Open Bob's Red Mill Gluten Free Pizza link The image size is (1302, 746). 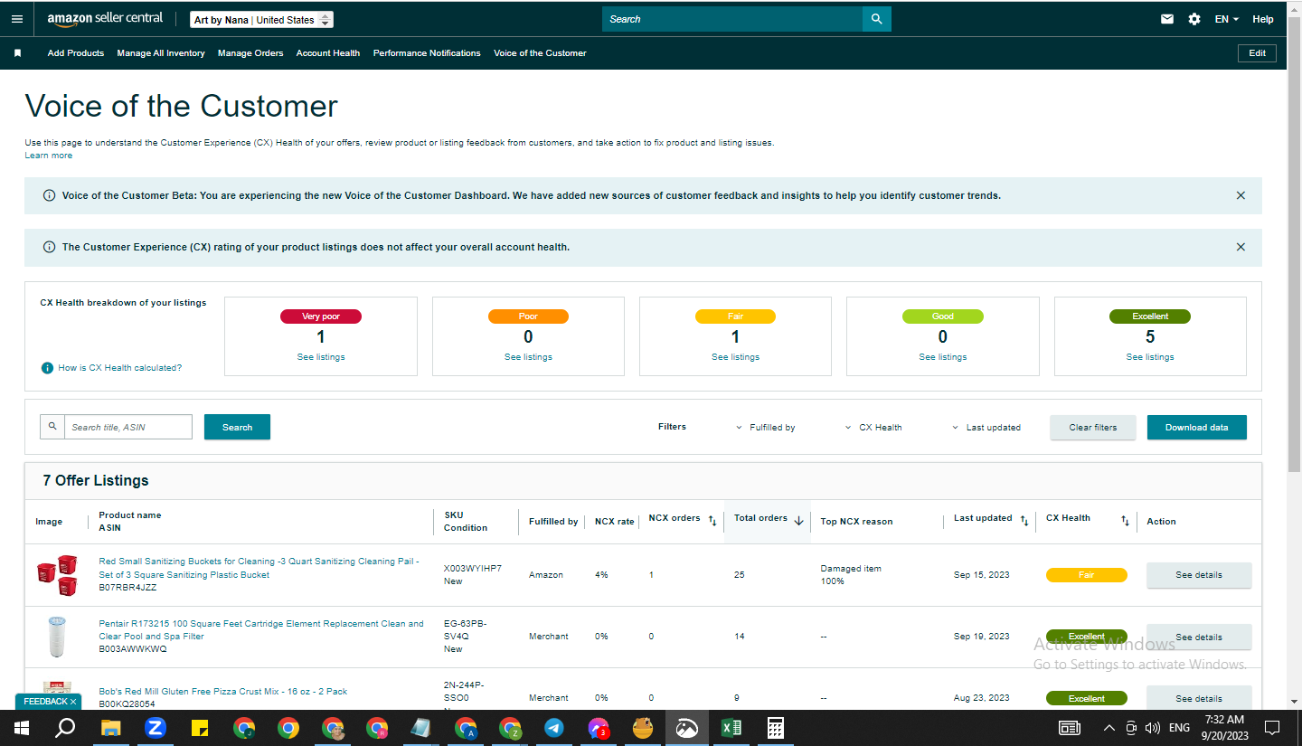point(223,692)
